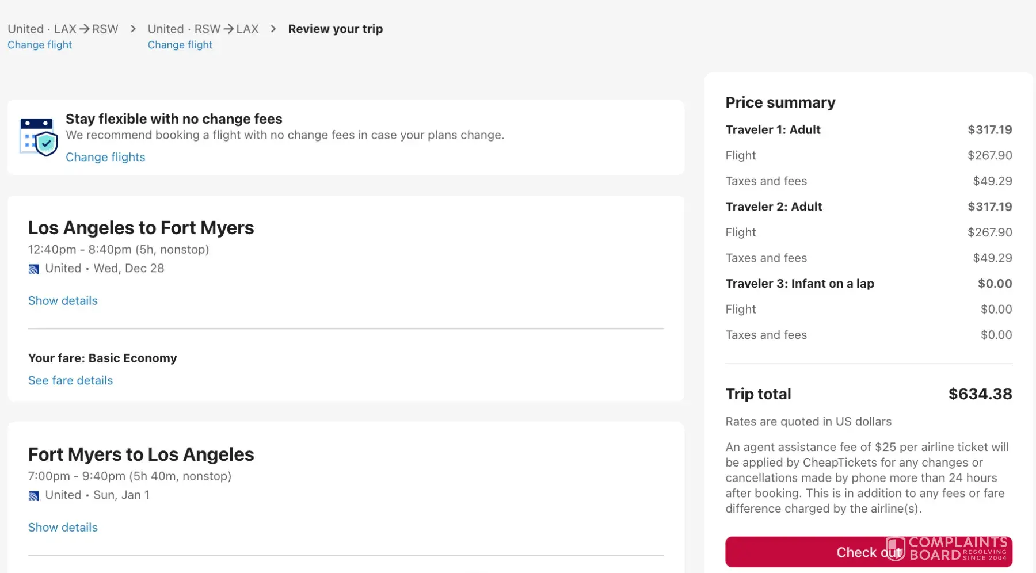Click the calendar shield flexible booking icon

[39, 137]
